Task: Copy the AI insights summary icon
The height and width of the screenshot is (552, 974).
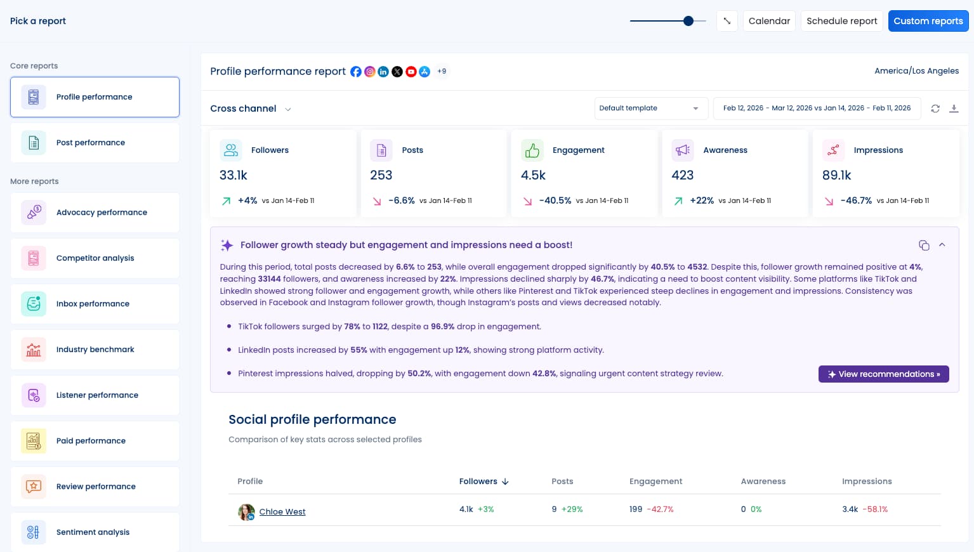Action: tap(924, 245)
